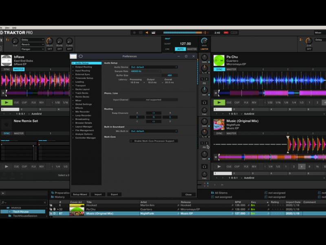Click the Setup Wizard button
Viewport: 326px width, 245px height.
tap(80, 194)
